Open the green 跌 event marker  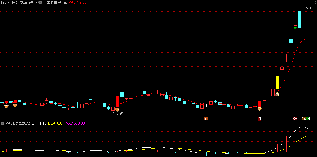point(308,118)
